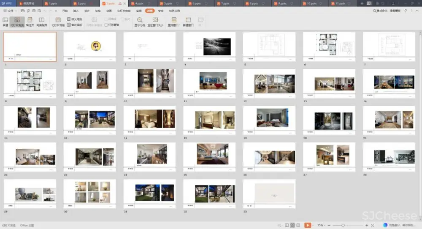Toggle the Ruler (标尺) checkbox
The image size is (422, 229).
click(x=122, y=19)
